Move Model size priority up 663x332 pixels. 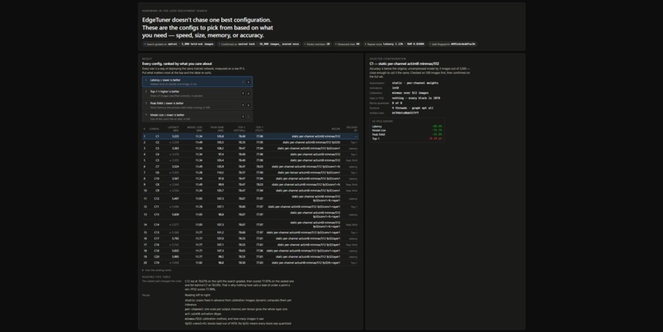click(x=243, y=117)
